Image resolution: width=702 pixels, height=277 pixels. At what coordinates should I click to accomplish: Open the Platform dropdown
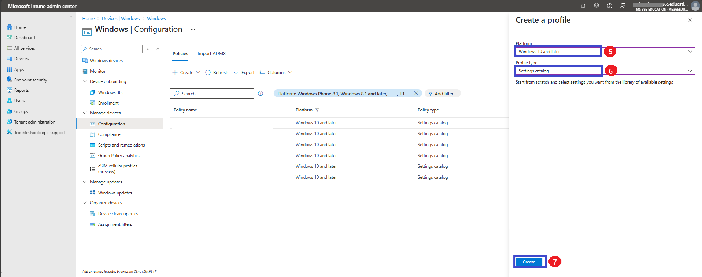(x=605, y=52)
